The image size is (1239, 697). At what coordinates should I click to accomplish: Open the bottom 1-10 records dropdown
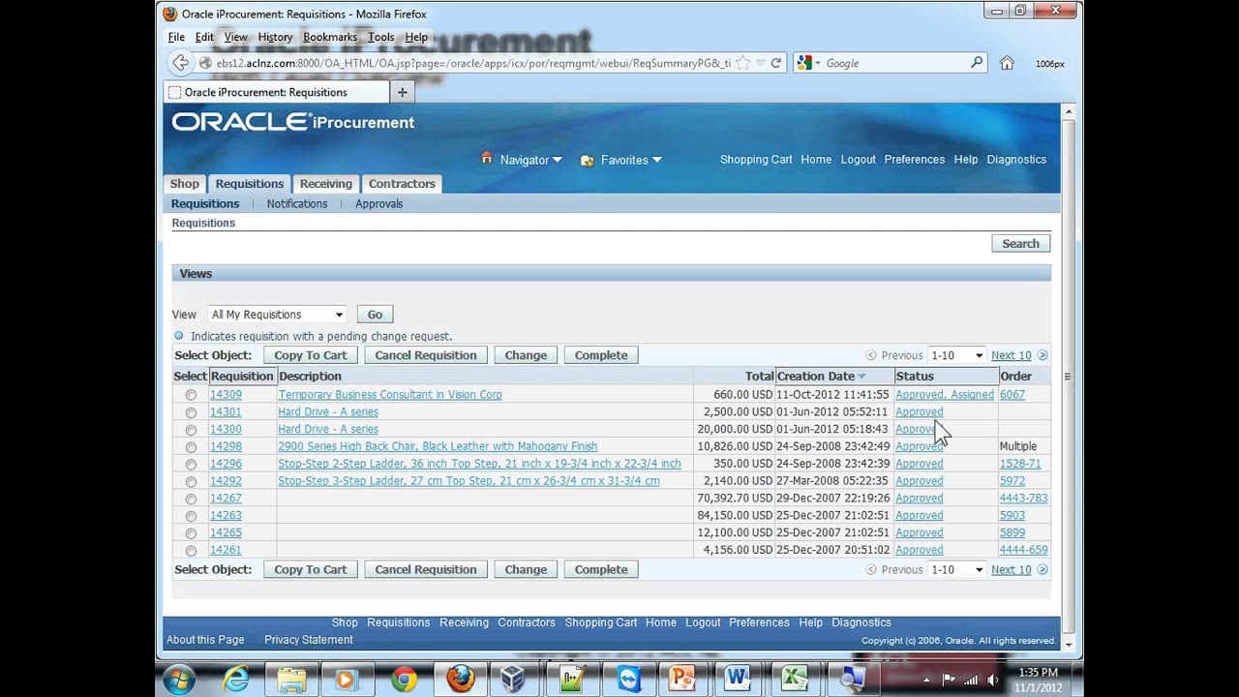coord(956,569)
